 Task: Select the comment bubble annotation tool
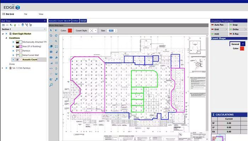[x=51, y=52]
